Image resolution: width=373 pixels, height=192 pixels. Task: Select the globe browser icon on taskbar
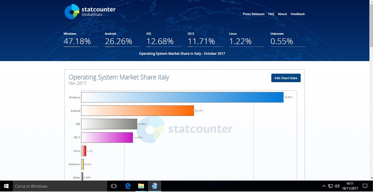tap(154, 186)
